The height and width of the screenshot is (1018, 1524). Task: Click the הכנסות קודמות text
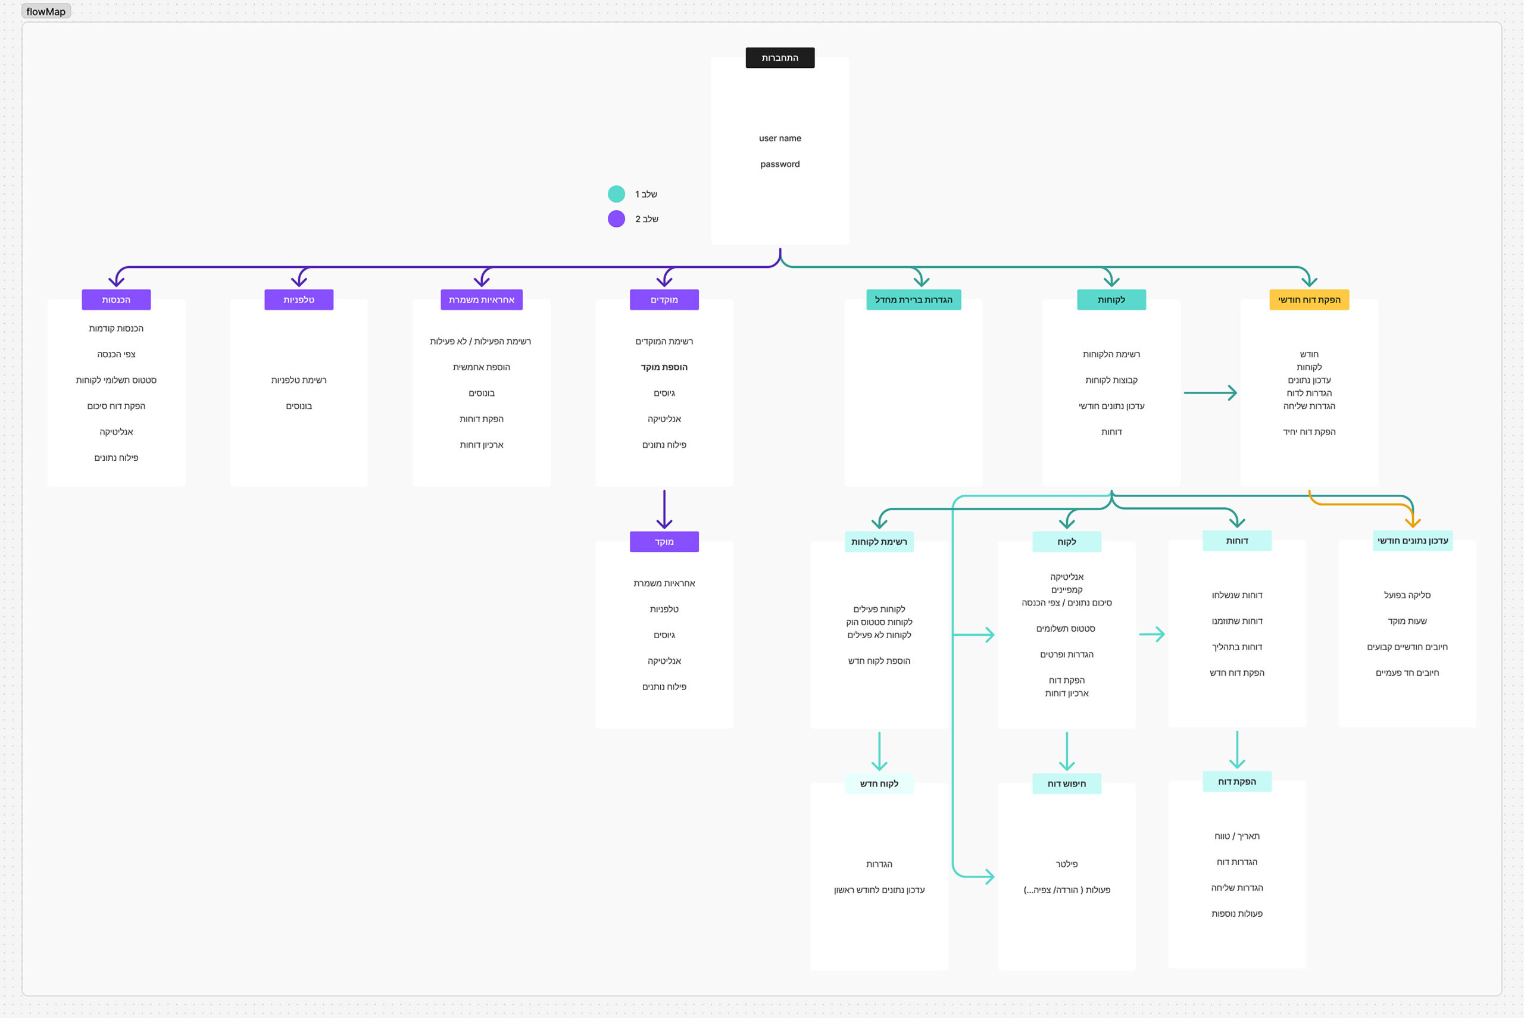pos(116,329)
